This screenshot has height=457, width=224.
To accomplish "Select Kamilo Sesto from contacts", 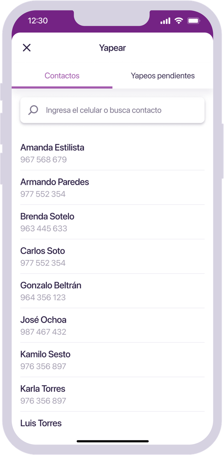I will (112, 359).
